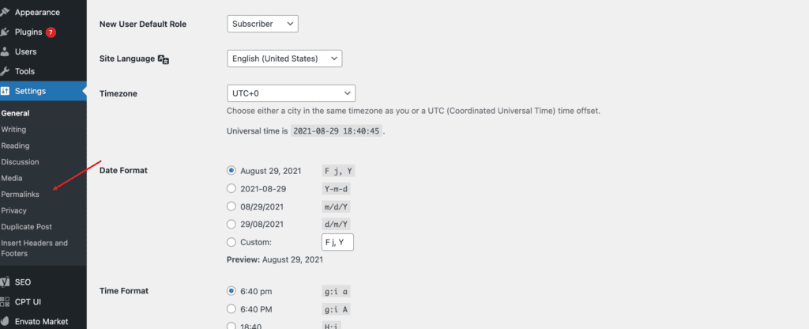The height and width of the screenshot is (329, 809).
Task: Open New User Default Role dropdown
Action: pos(262,24)
